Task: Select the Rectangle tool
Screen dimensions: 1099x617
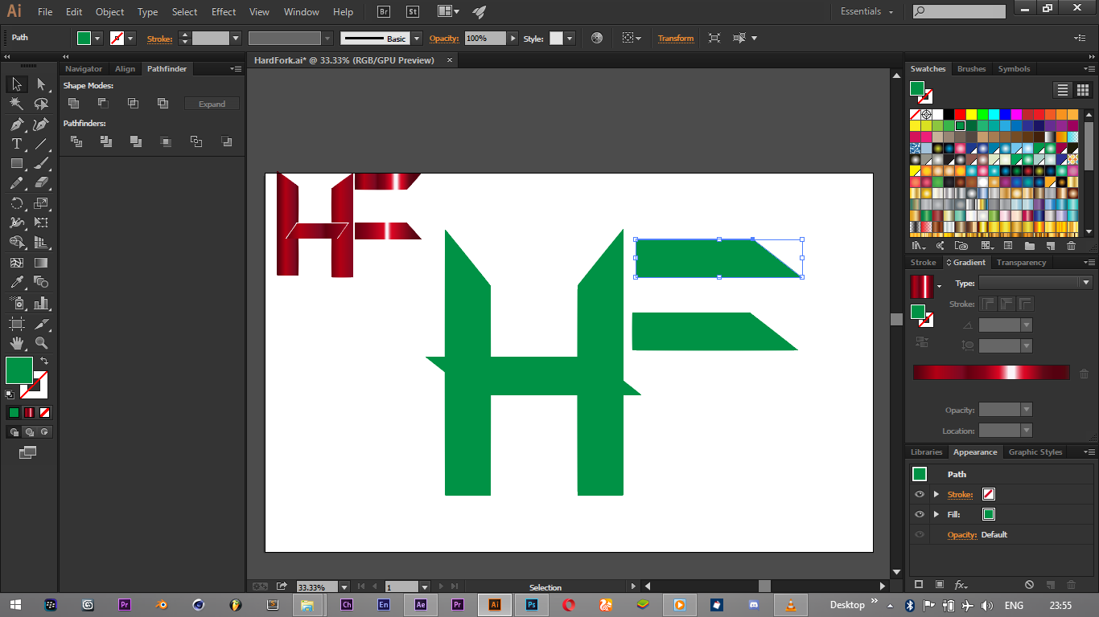Action: [x=16, y=163]
